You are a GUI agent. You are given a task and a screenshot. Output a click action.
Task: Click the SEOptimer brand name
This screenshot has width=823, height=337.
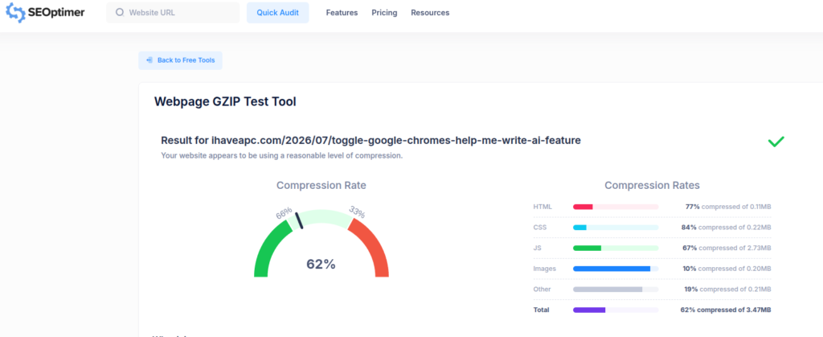(56, 13)
